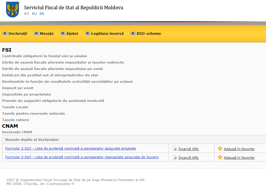Click the arrow icon beside Legătura inversă
This screenshot has height=191, width=266.
coord(88,33)
